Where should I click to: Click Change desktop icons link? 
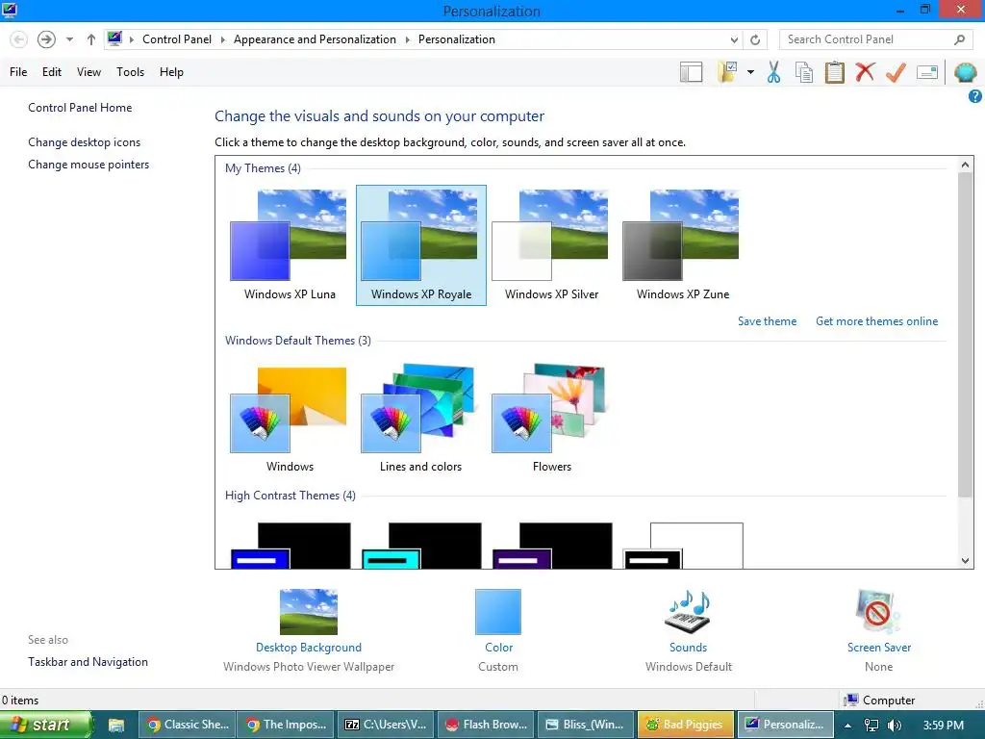pyautogui.click(x=85, y=142)
